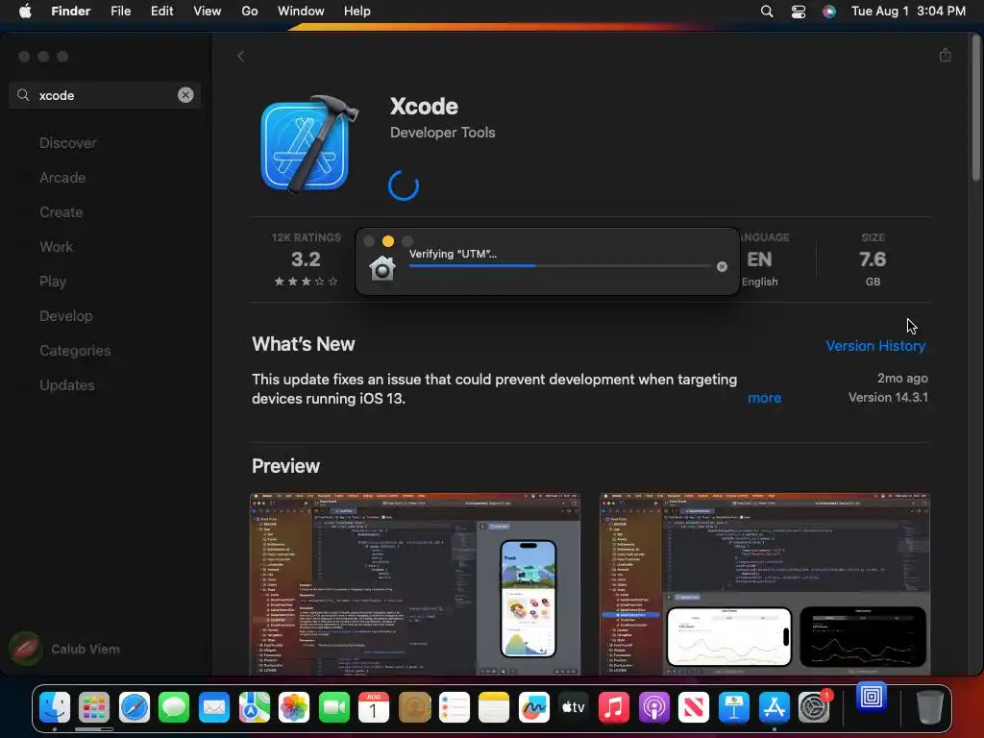
Task: Open Podcasts app in the dock
Action: coord(653,708)
